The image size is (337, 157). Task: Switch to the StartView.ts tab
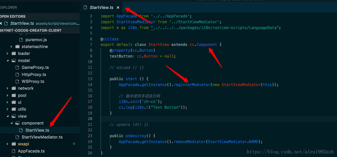102,8
